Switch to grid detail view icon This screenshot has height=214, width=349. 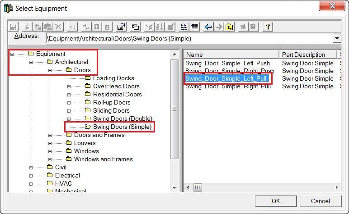[x=194, y=27]
